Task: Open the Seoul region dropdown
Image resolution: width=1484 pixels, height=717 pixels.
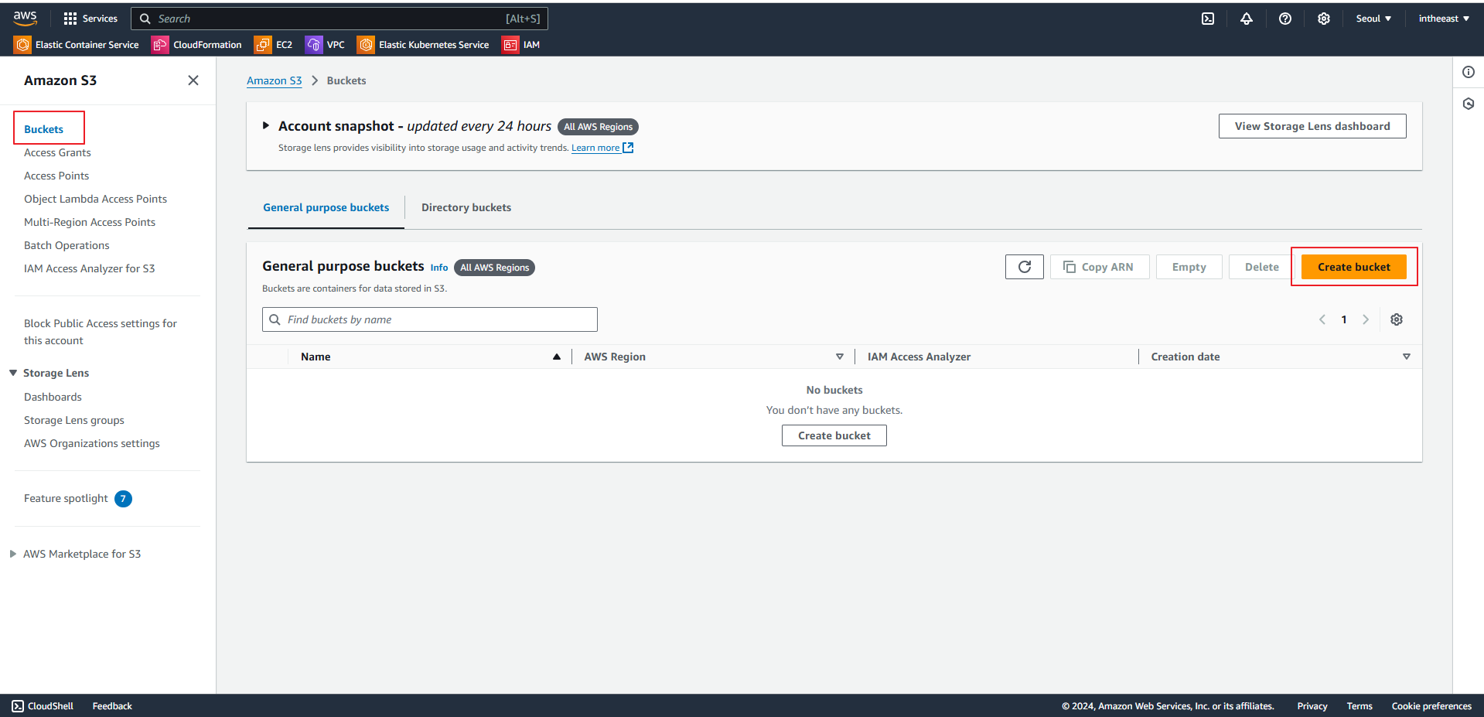Action: coord(1373,19)
